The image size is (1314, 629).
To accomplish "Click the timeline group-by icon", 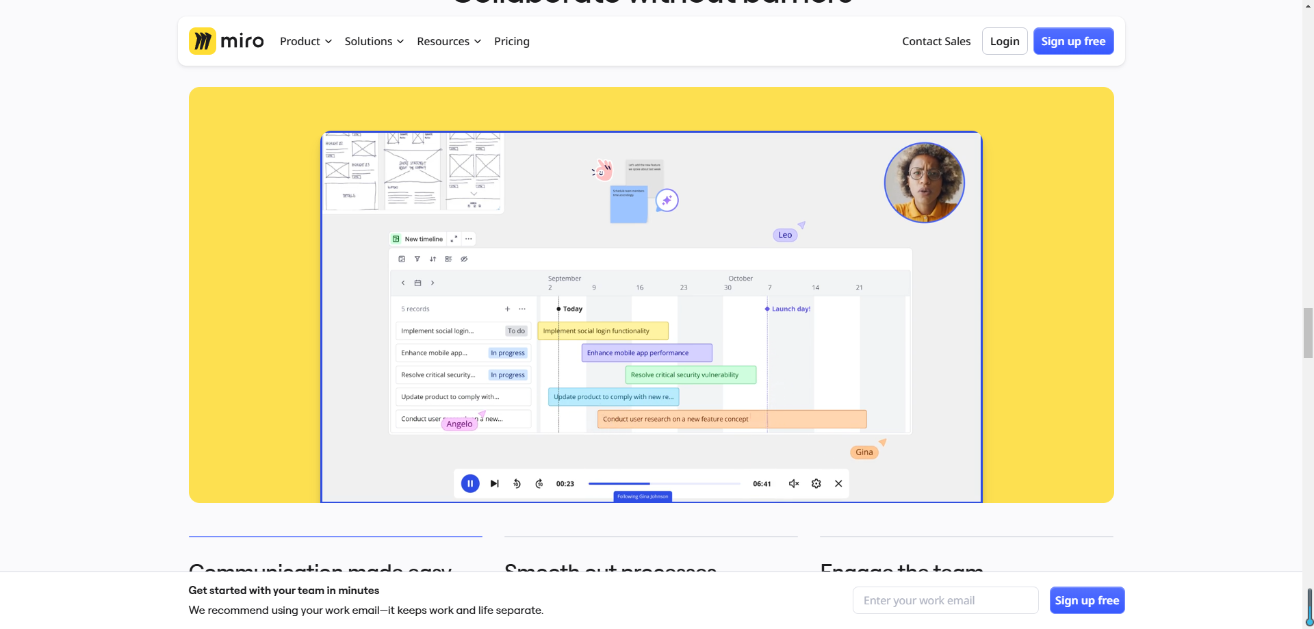I will [x=448, y=259].
